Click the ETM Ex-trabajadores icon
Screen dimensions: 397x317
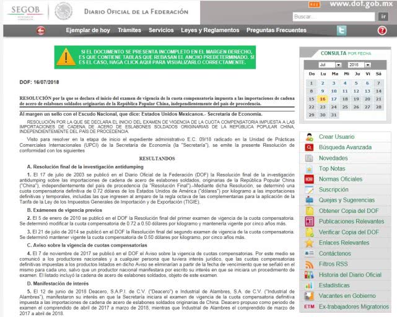click(309, 306)
